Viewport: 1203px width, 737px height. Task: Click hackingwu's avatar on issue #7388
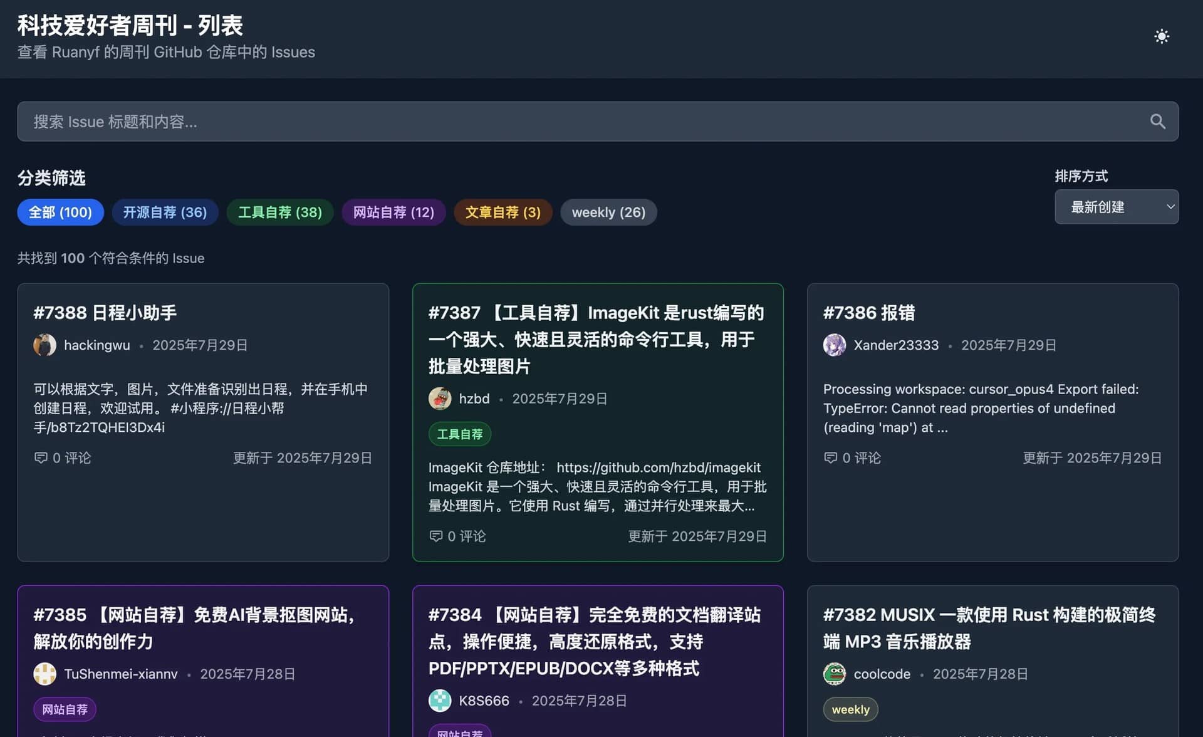(x=44, y=345)
